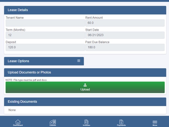Image resolution: width=169 pixels, height=127 pixels.
Task: Click the file type NOTE text
Action: [26, 80]
